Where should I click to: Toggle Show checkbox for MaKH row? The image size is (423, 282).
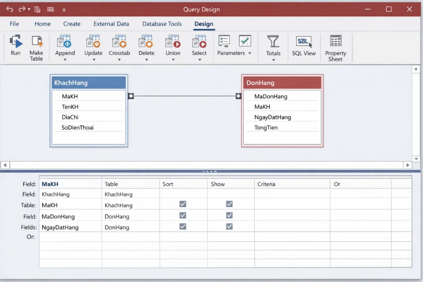229,204
